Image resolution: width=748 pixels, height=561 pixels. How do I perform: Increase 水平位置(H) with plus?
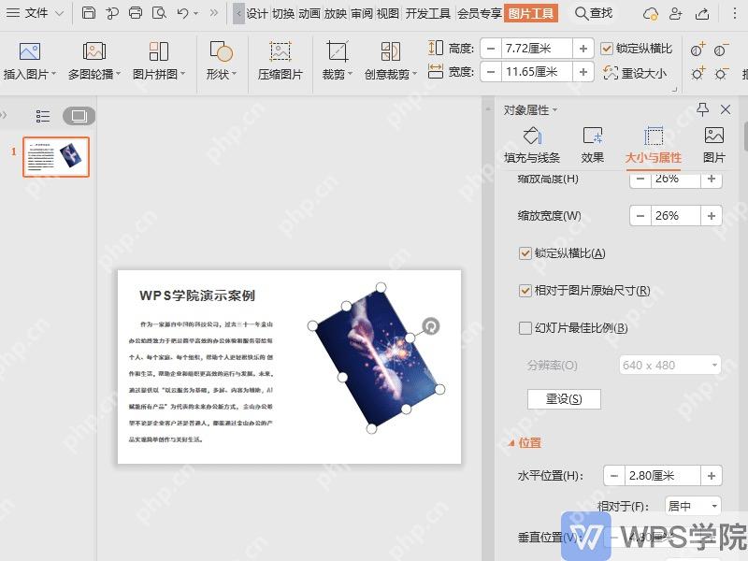712,476
